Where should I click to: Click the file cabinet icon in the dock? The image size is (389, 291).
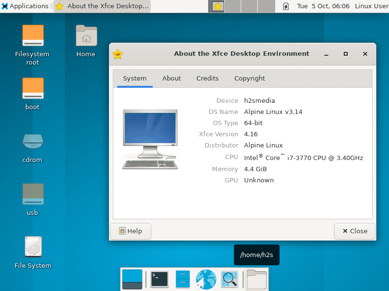pos(183,279)
